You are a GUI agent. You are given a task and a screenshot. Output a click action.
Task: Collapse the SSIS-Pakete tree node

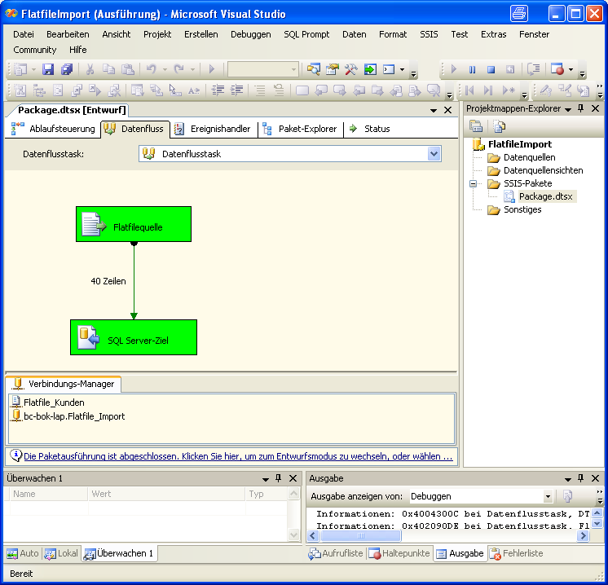coord(473,184)
